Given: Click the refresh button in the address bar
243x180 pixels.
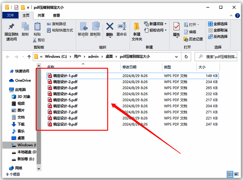Looking at the screenshot, I should click(x=185, y=57).
